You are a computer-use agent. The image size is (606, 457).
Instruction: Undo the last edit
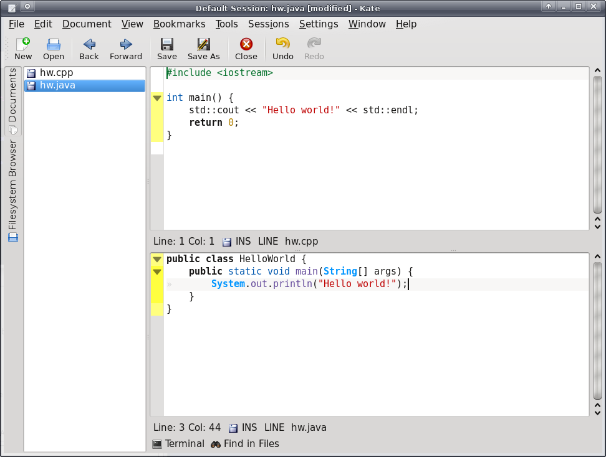coord(282,49)
